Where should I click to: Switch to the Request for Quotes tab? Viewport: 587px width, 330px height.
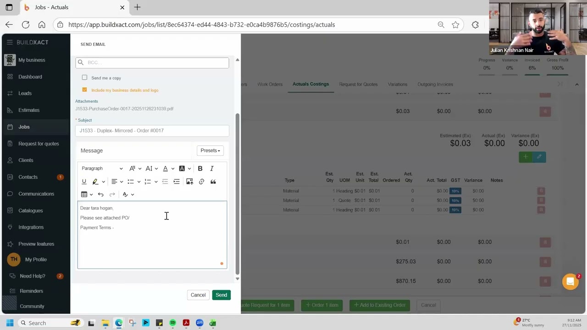click(x=358, y=84)
